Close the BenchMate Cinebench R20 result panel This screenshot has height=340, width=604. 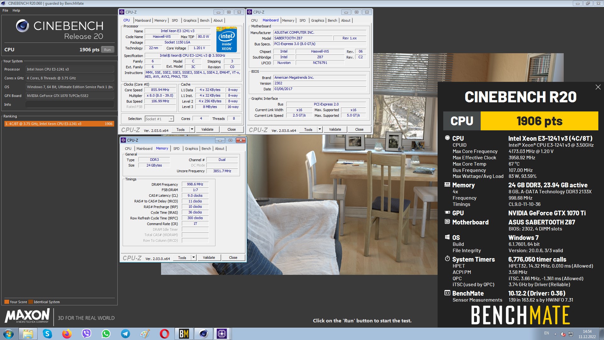click(x=598, y=87)
